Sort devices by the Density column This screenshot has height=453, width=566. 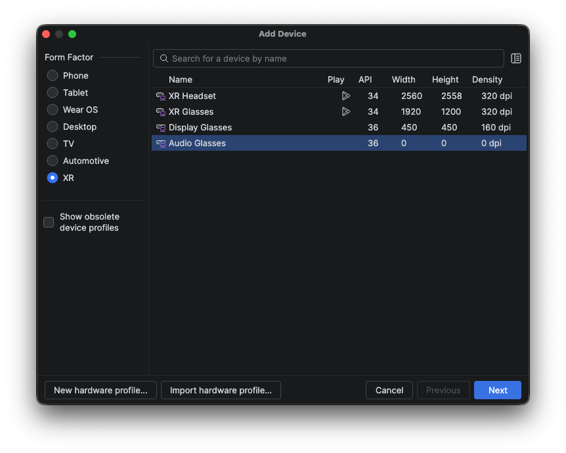(x=487, y=79)
